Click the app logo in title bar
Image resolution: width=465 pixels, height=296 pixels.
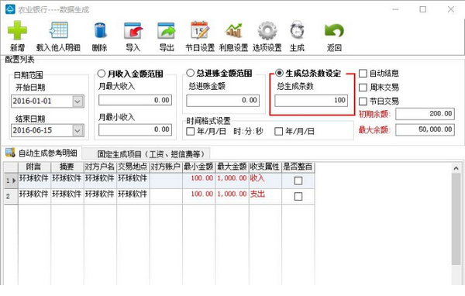pos(10,9)
